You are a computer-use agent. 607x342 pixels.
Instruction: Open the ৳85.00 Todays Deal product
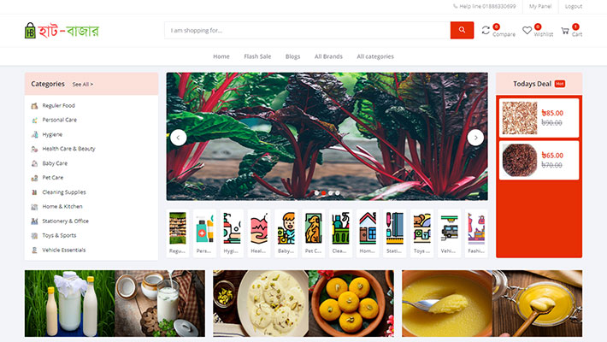(x=539, y=118)
